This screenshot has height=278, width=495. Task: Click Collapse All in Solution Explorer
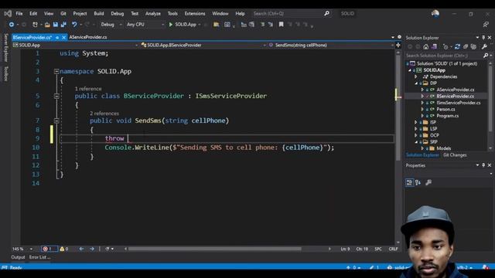pos(466,46)
